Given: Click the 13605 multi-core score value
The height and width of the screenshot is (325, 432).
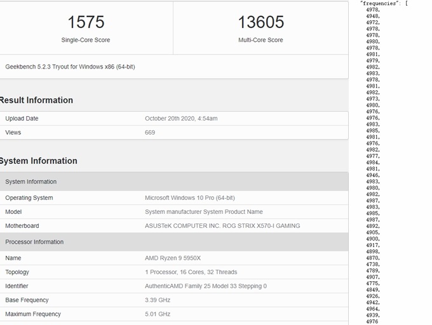Looking at the screenshot, I should [260, 22].
